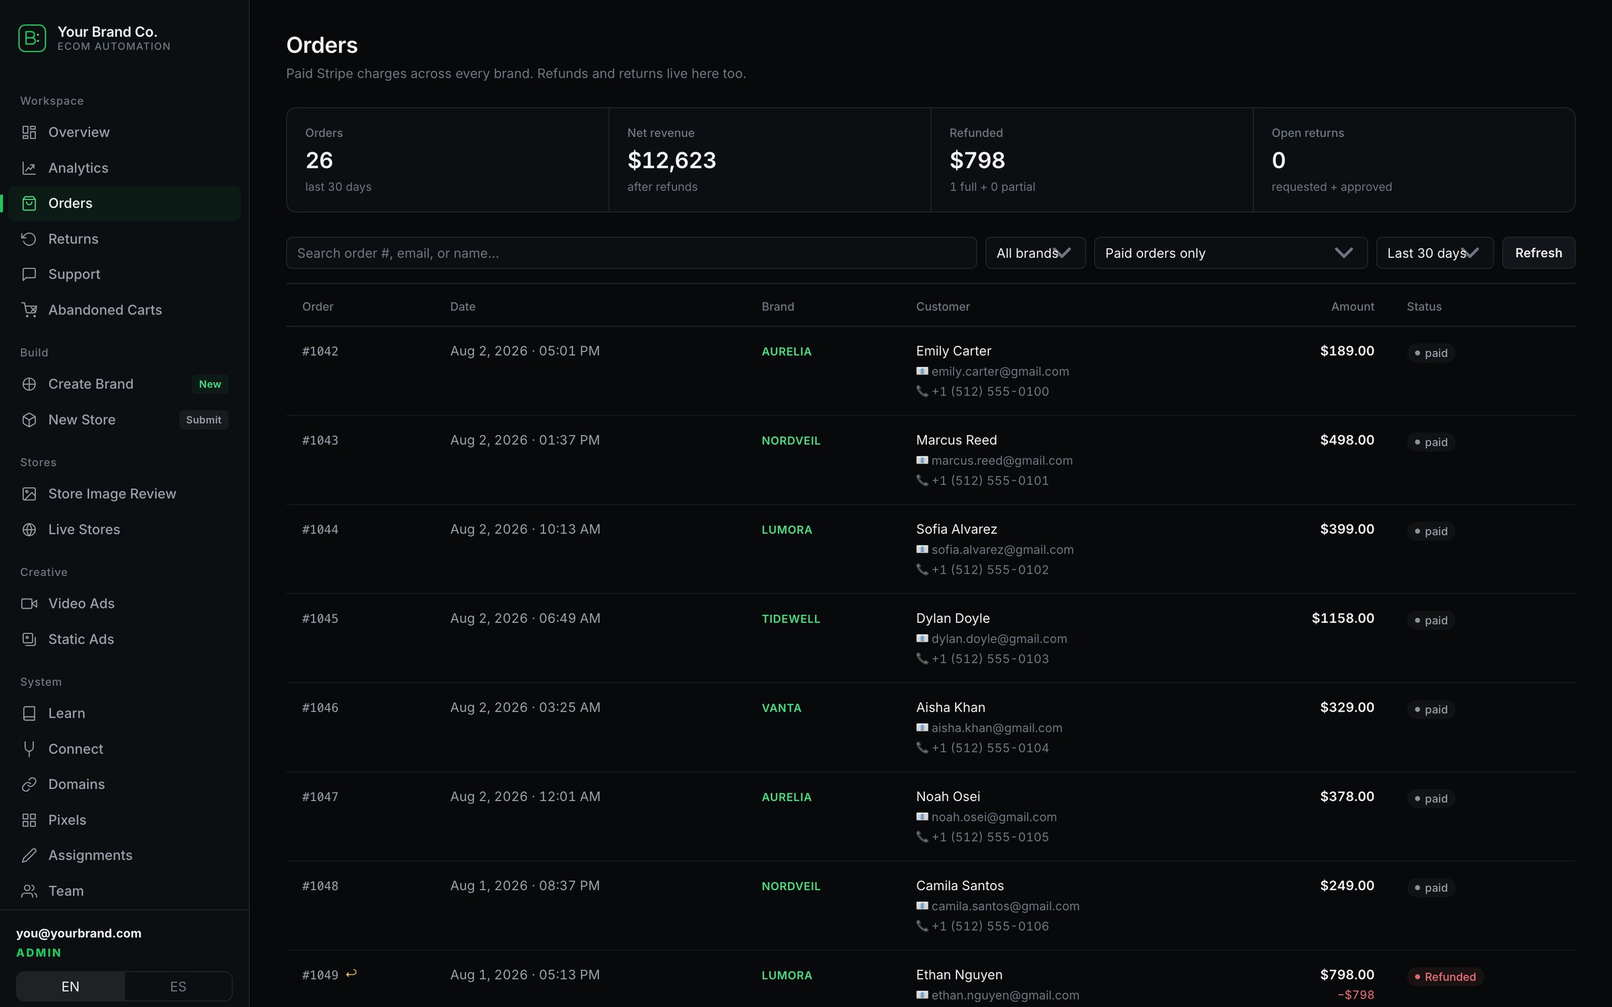Click VANTA brand label
Image resolution: width=1612 pixels, height=1007 pixels.
pos(781,708)
